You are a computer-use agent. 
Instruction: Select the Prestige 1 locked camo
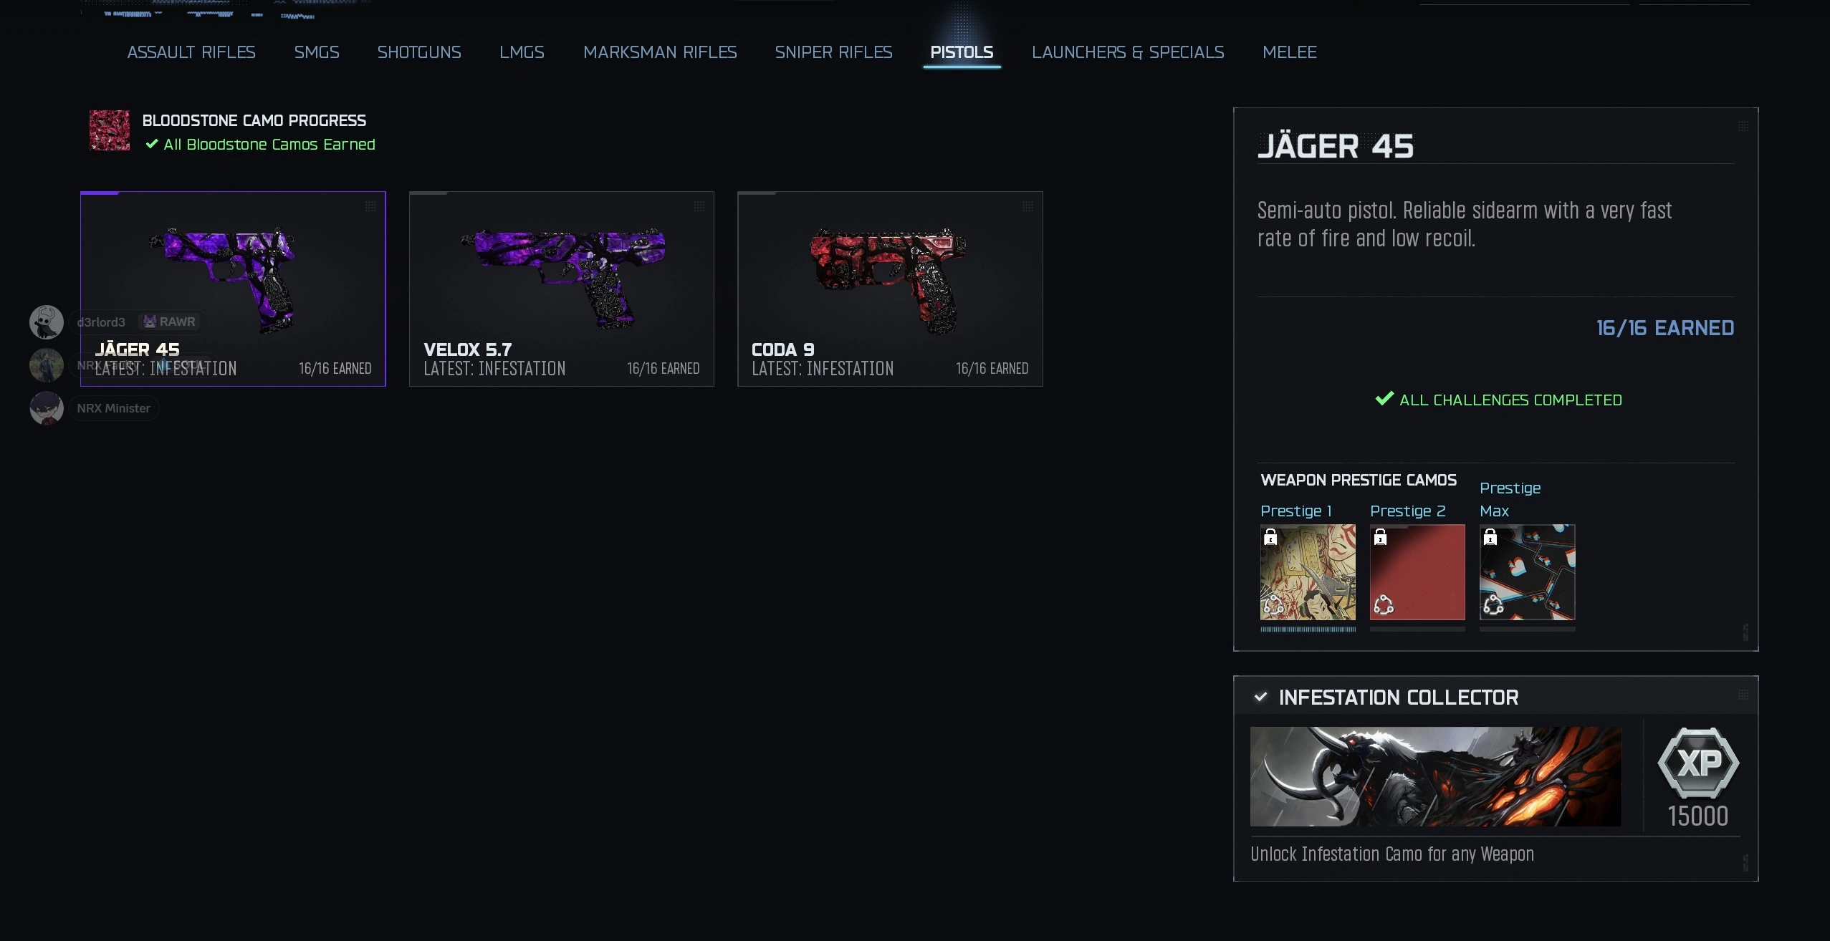[x=1308, y=572]
